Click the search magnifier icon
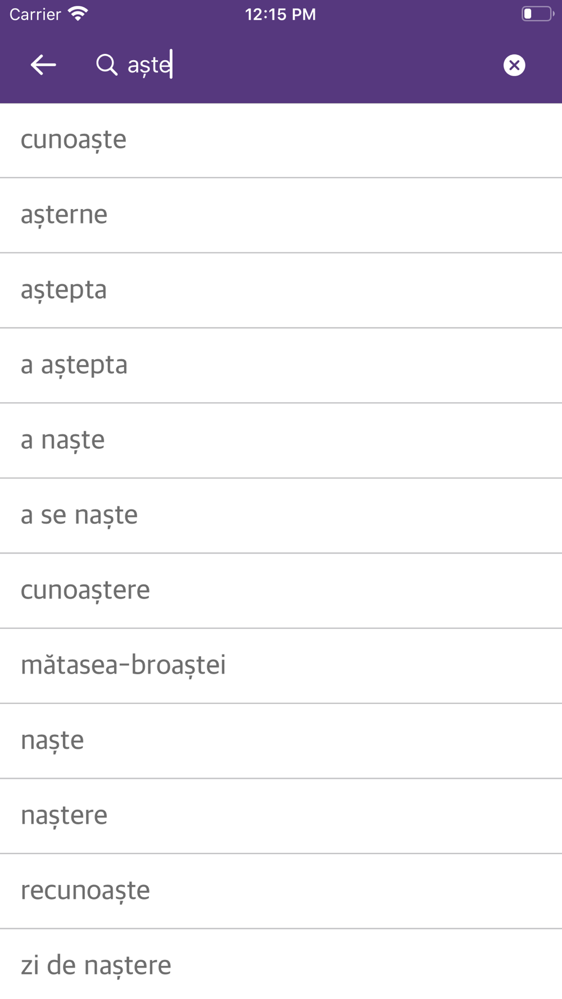This screenshot has height=999, width=562. tap(106, 65)
